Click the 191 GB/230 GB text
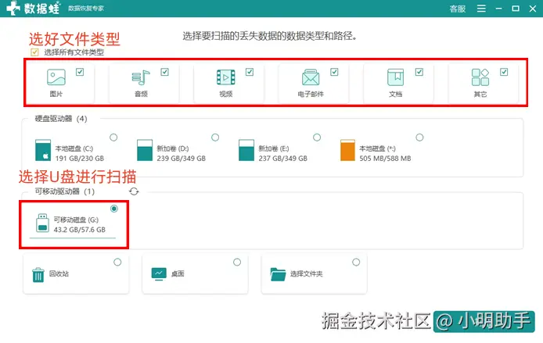Screen dimensions: 543x343 point(79,159)
